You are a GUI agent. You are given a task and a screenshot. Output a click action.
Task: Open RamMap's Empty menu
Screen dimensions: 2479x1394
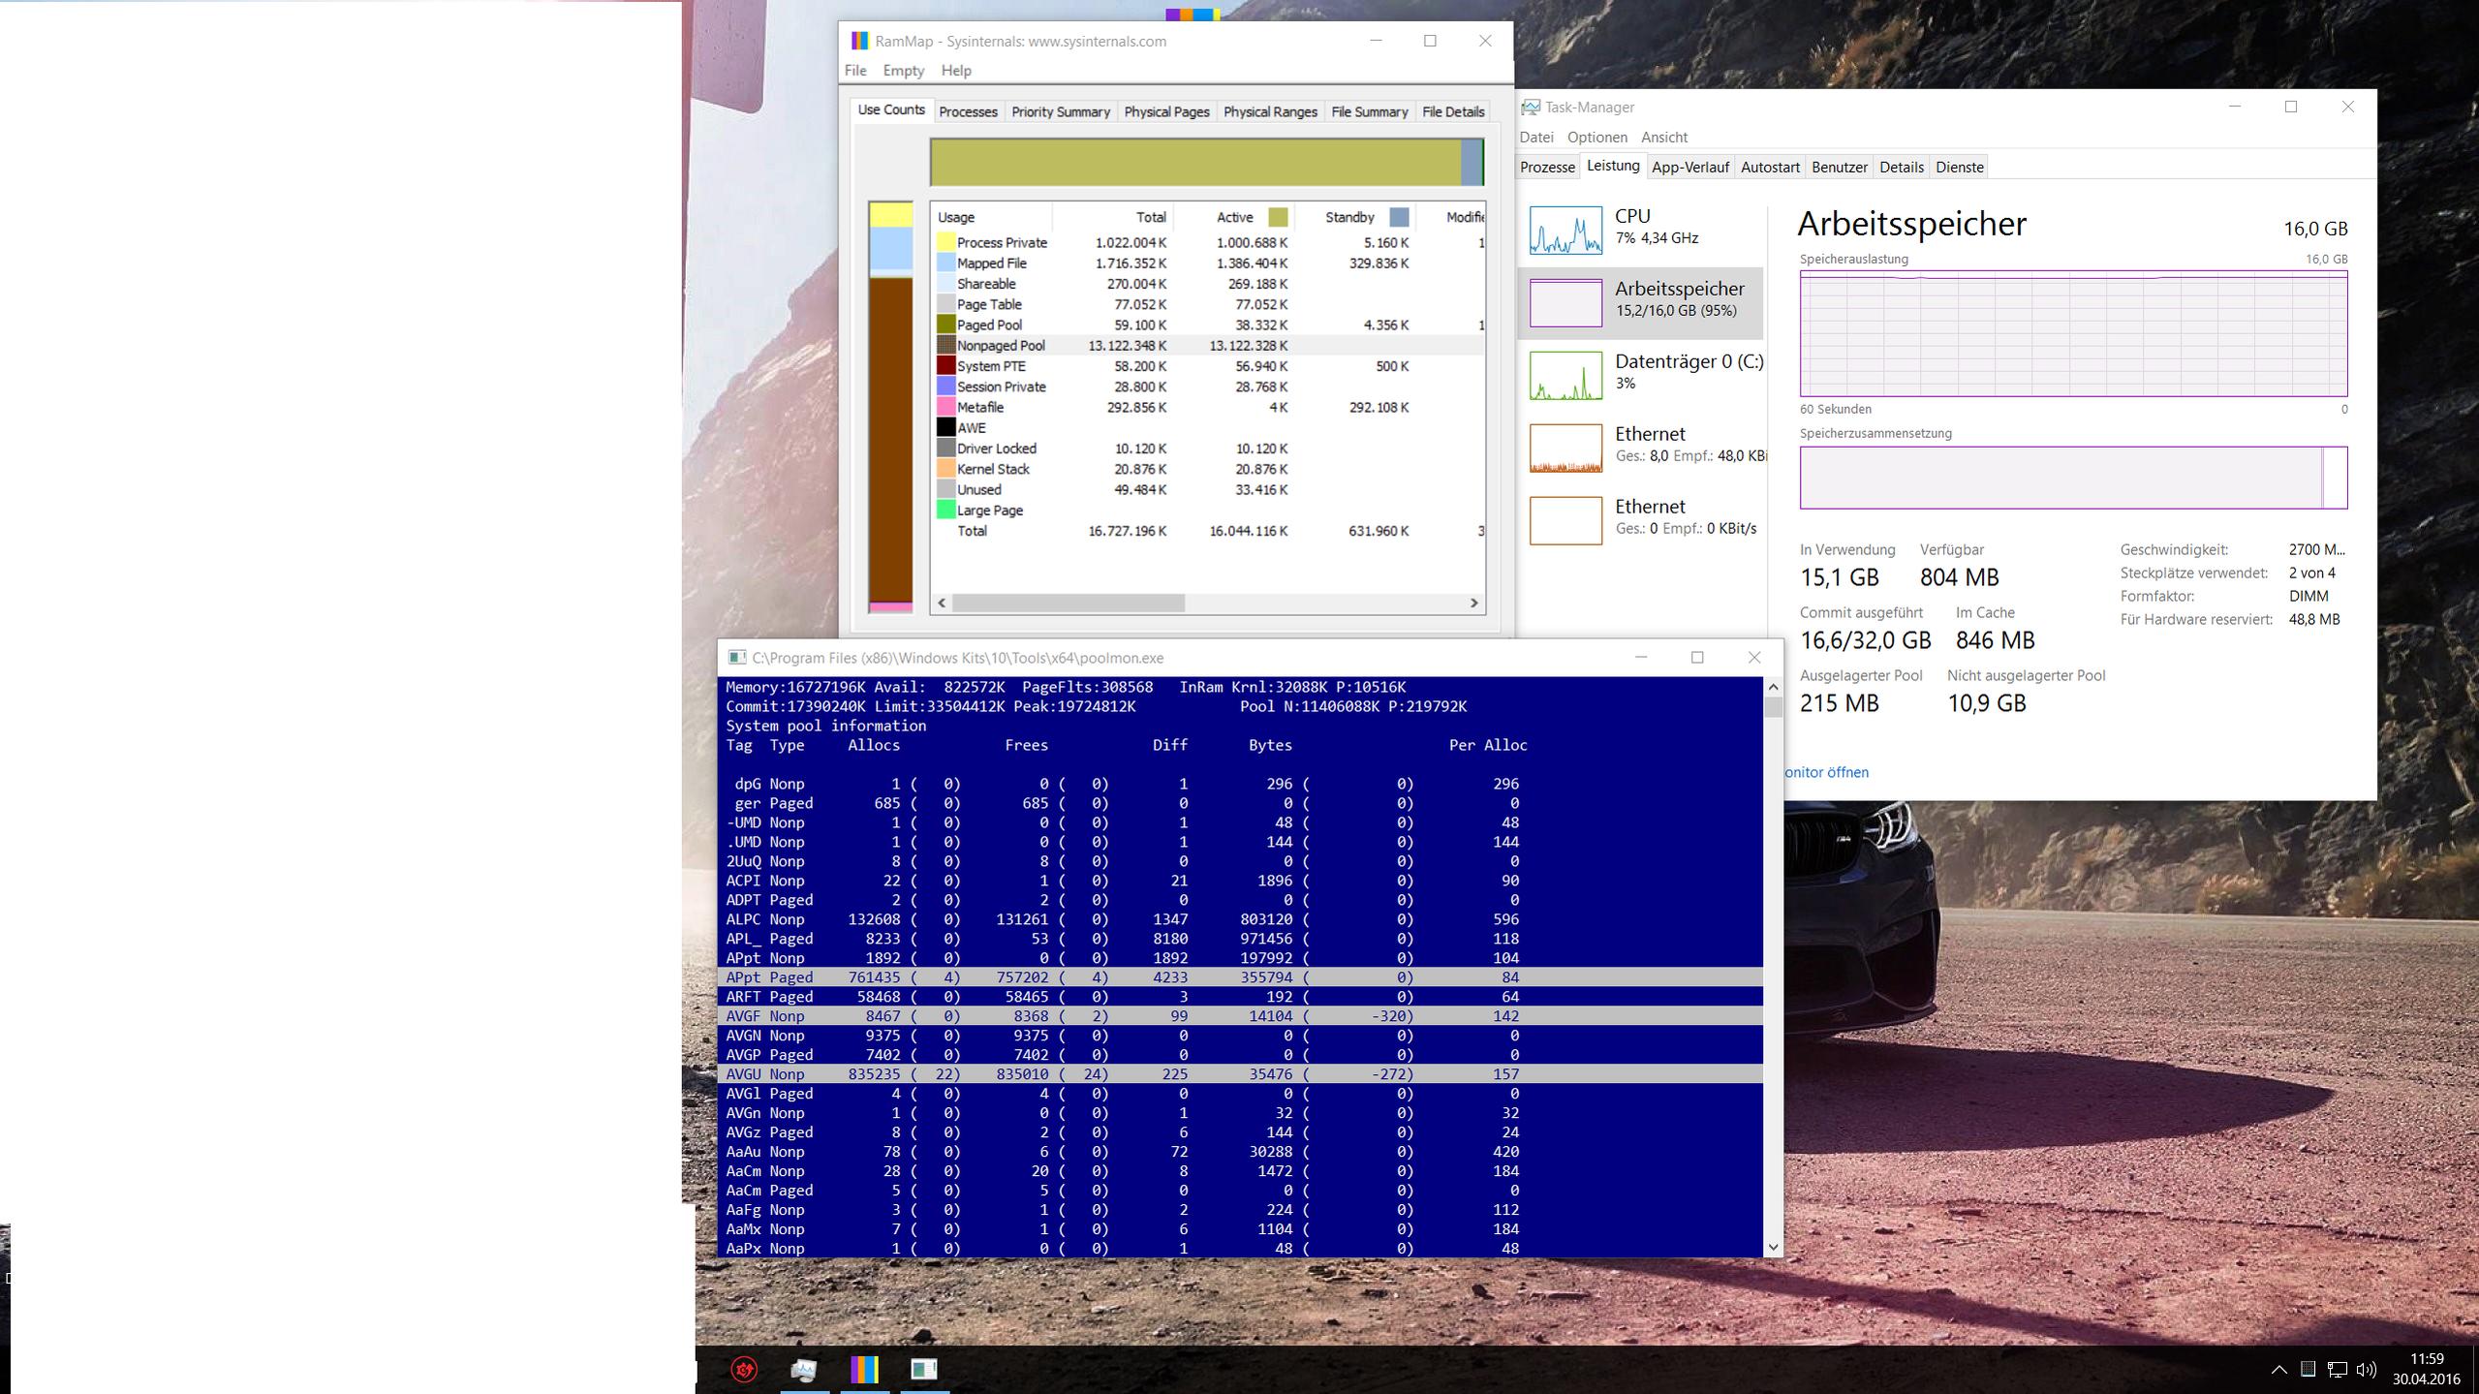point(903,71)
